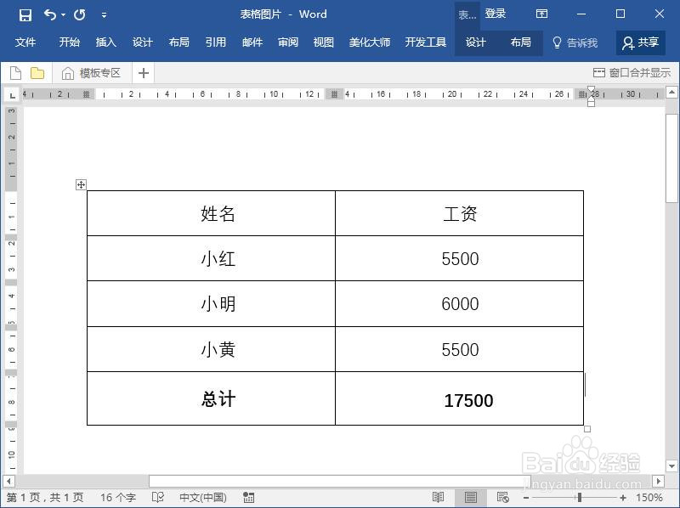The image size is (680, 508).
Task: Open a new blank document icon
Action: (x=14, y=73)
